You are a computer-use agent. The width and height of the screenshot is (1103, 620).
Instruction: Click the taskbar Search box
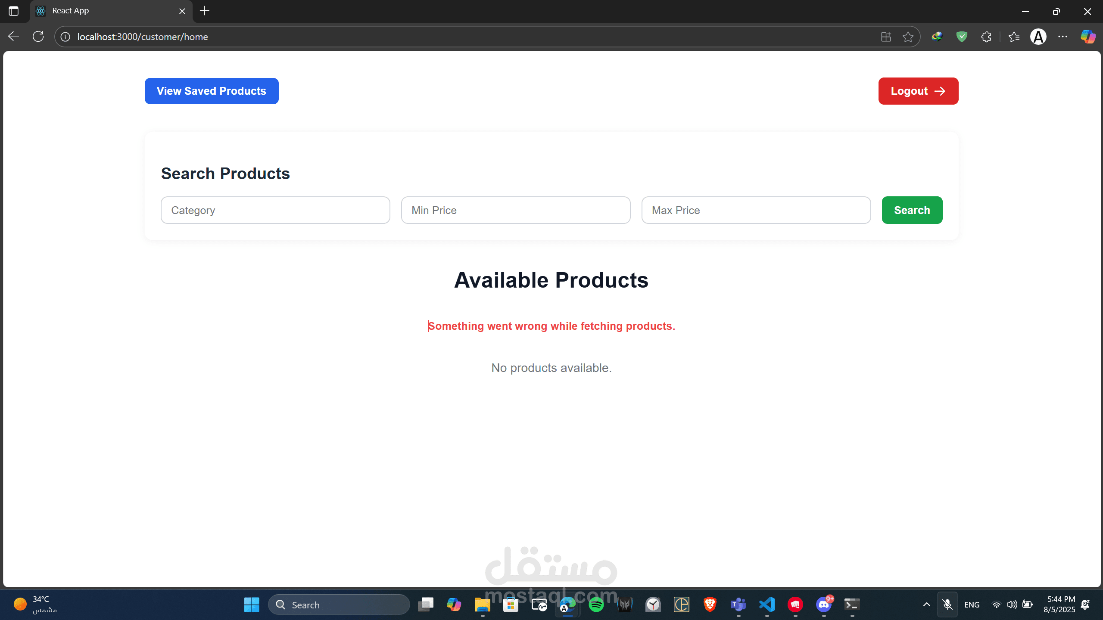click(x=339, y=604)
